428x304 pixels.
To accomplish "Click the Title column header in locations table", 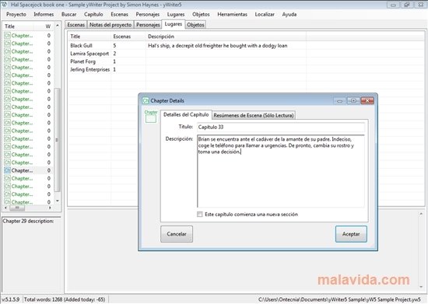I will point(89,37).
